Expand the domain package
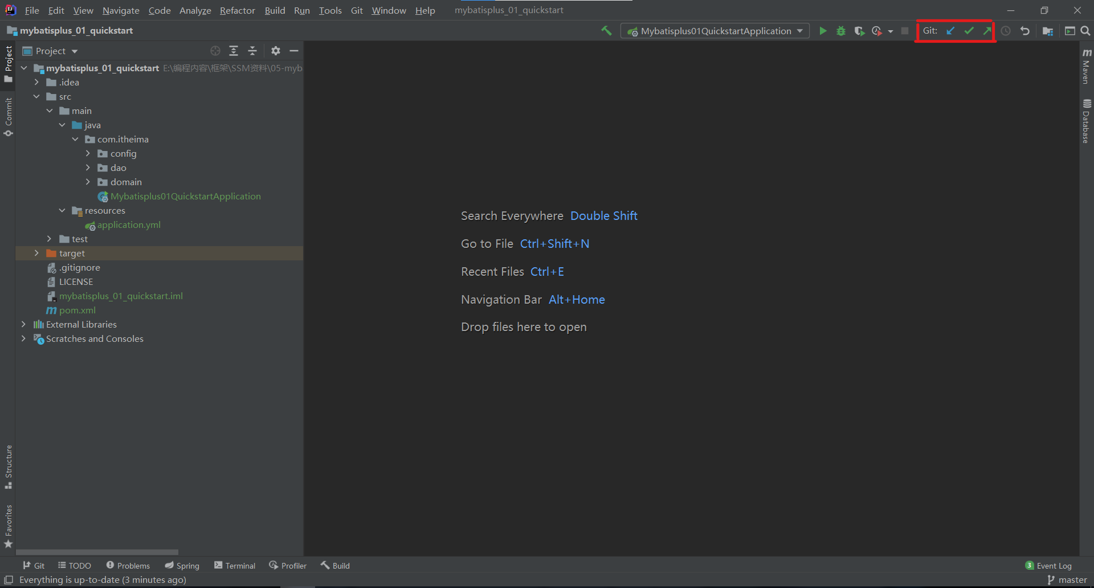The height and width of the screenshot is (588, 1094). click(88, 182)
